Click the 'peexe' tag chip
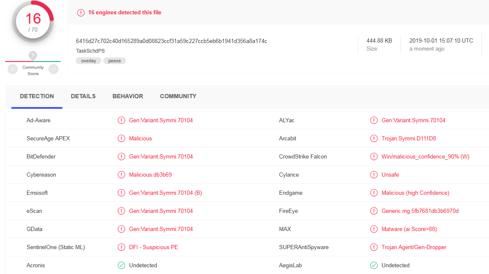 115,61
